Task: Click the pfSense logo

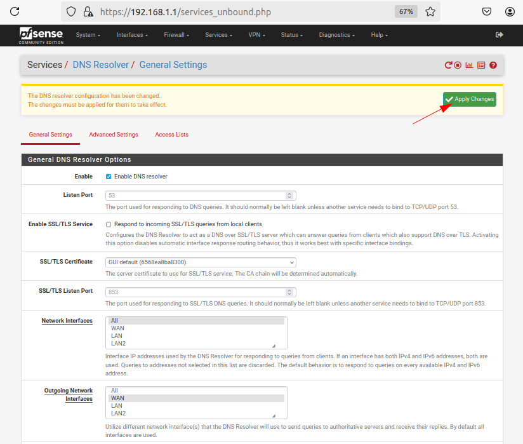Action: coord(41,35)
